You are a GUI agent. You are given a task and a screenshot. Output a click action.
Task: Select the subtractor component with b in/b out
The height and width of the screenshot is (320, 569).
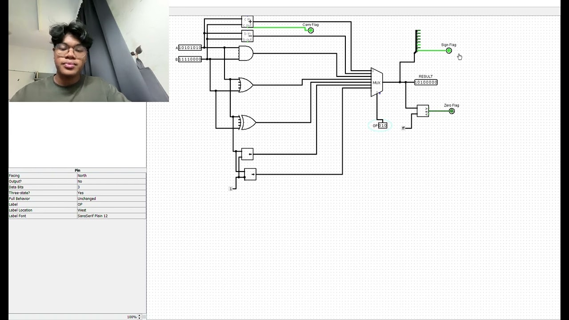click(x=247, y=36)
